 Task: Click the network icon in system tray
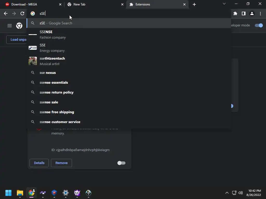tap(234, 193)
